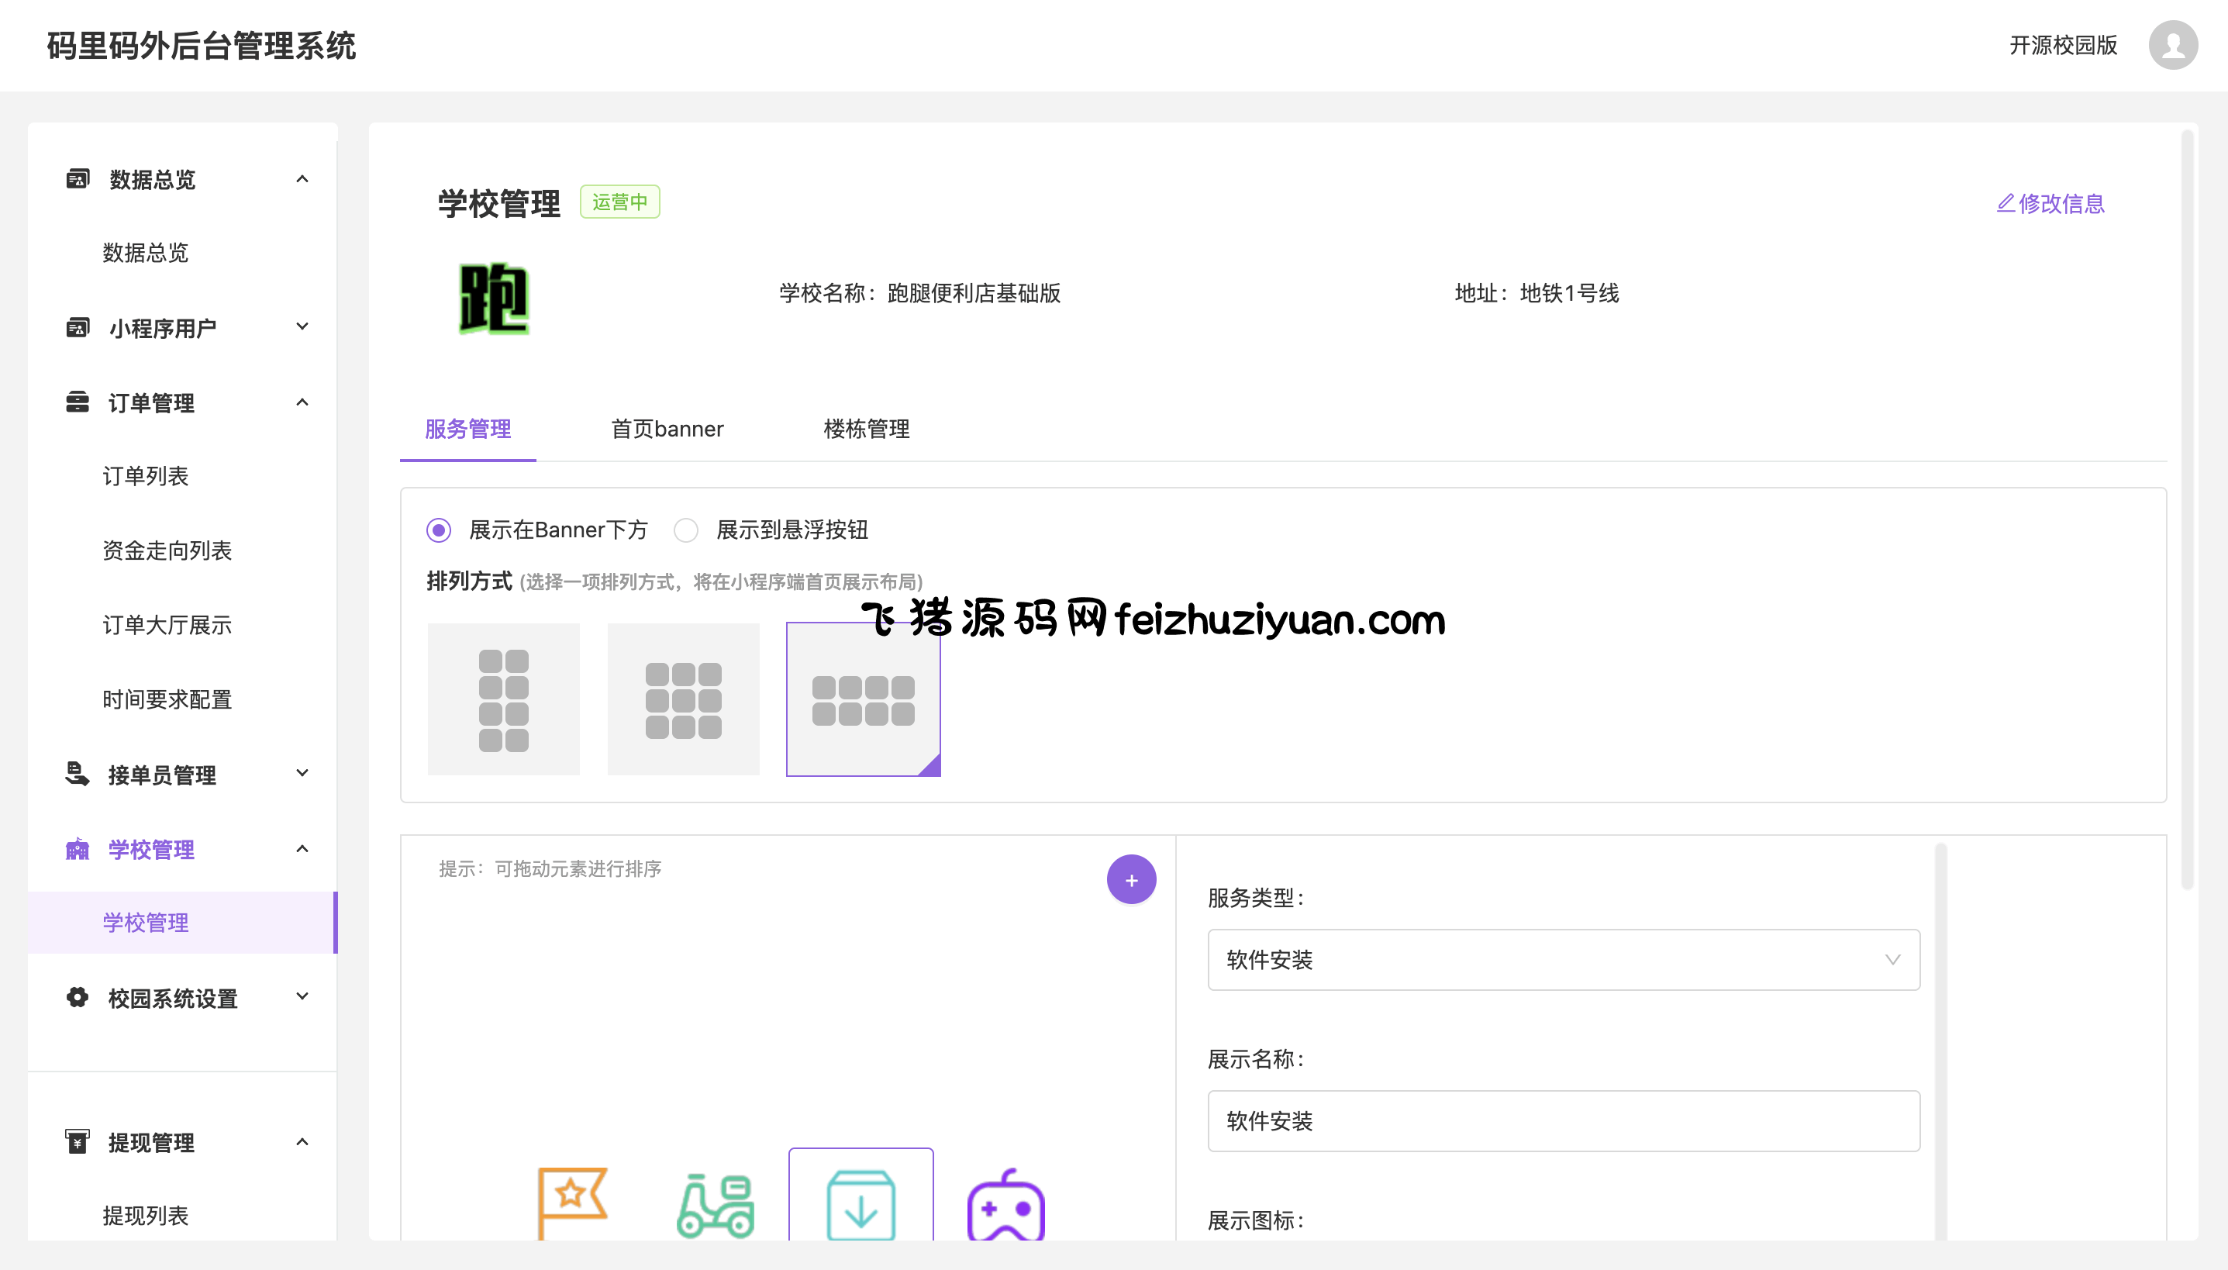Choose the two-column grid layout
Screen dimensions: 2228x1270
tap(503, 699)
